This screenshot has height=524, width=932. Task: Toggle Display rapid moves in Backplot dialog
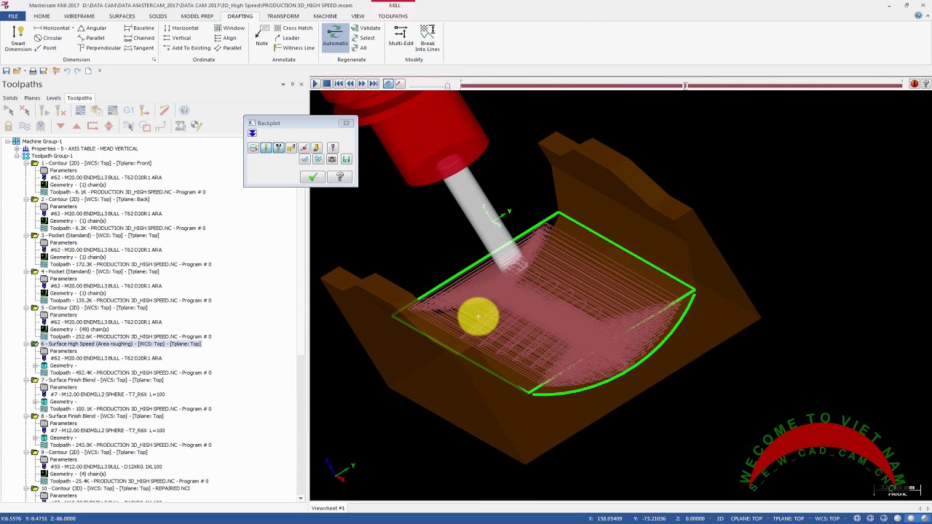[x=291, y=148]
